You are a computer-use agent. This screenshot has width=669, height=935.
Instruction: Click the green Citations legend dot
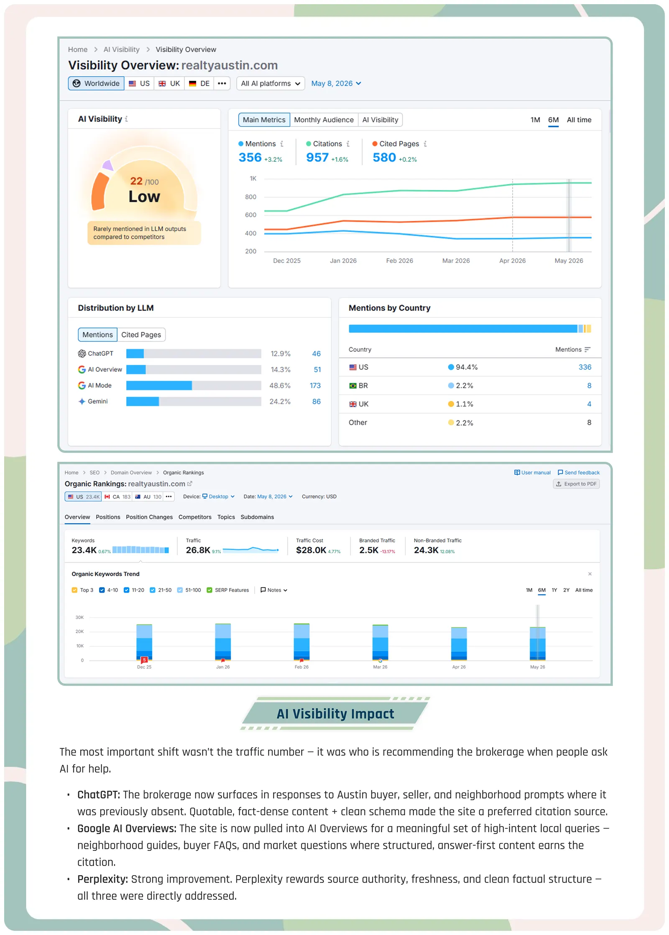click(309, 144)
